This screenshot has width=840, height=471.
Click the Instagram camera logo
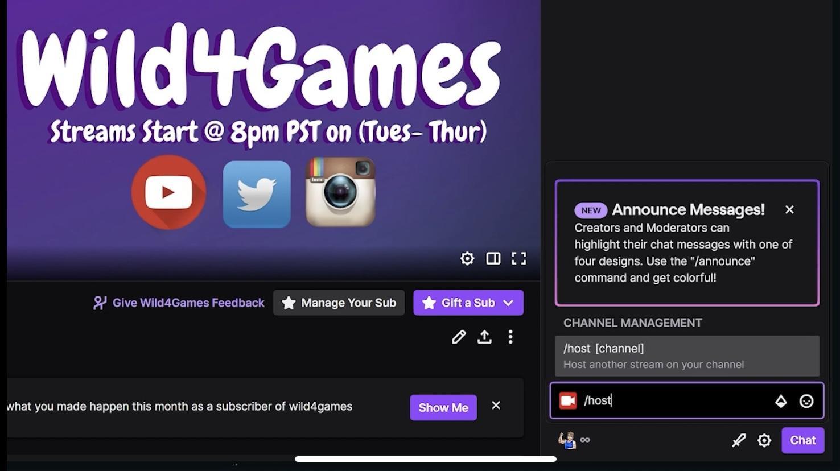340,192
